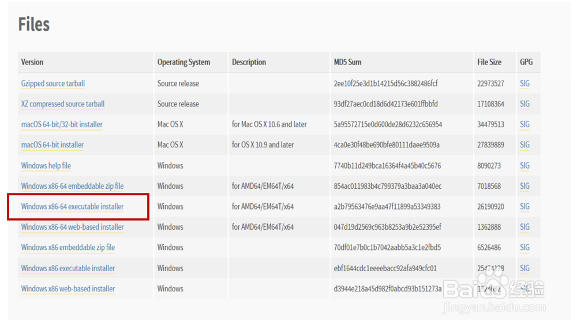Image resolution: width=577 pixels, height=327 pixels.
Task: Download the XZ compressed source tarball
Action: (63, 104)
